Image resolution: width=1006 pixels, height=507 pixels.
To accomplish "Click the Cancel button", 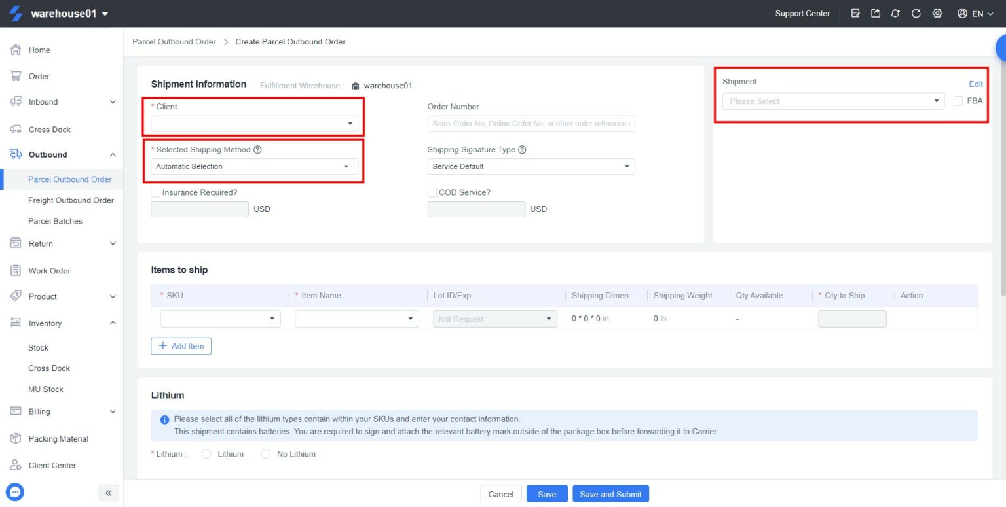I will pyautogui.click(x=501, y=494).
